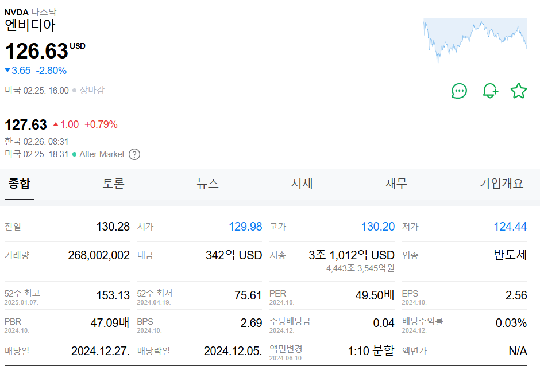Click the 액면가 N/A value
The height and width of the screenshot is (370, 540).
(518, 351)
